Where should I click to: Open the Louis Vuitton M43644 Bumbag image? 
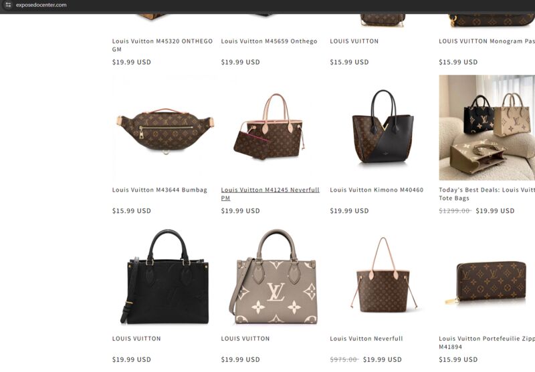coord(165,128)
